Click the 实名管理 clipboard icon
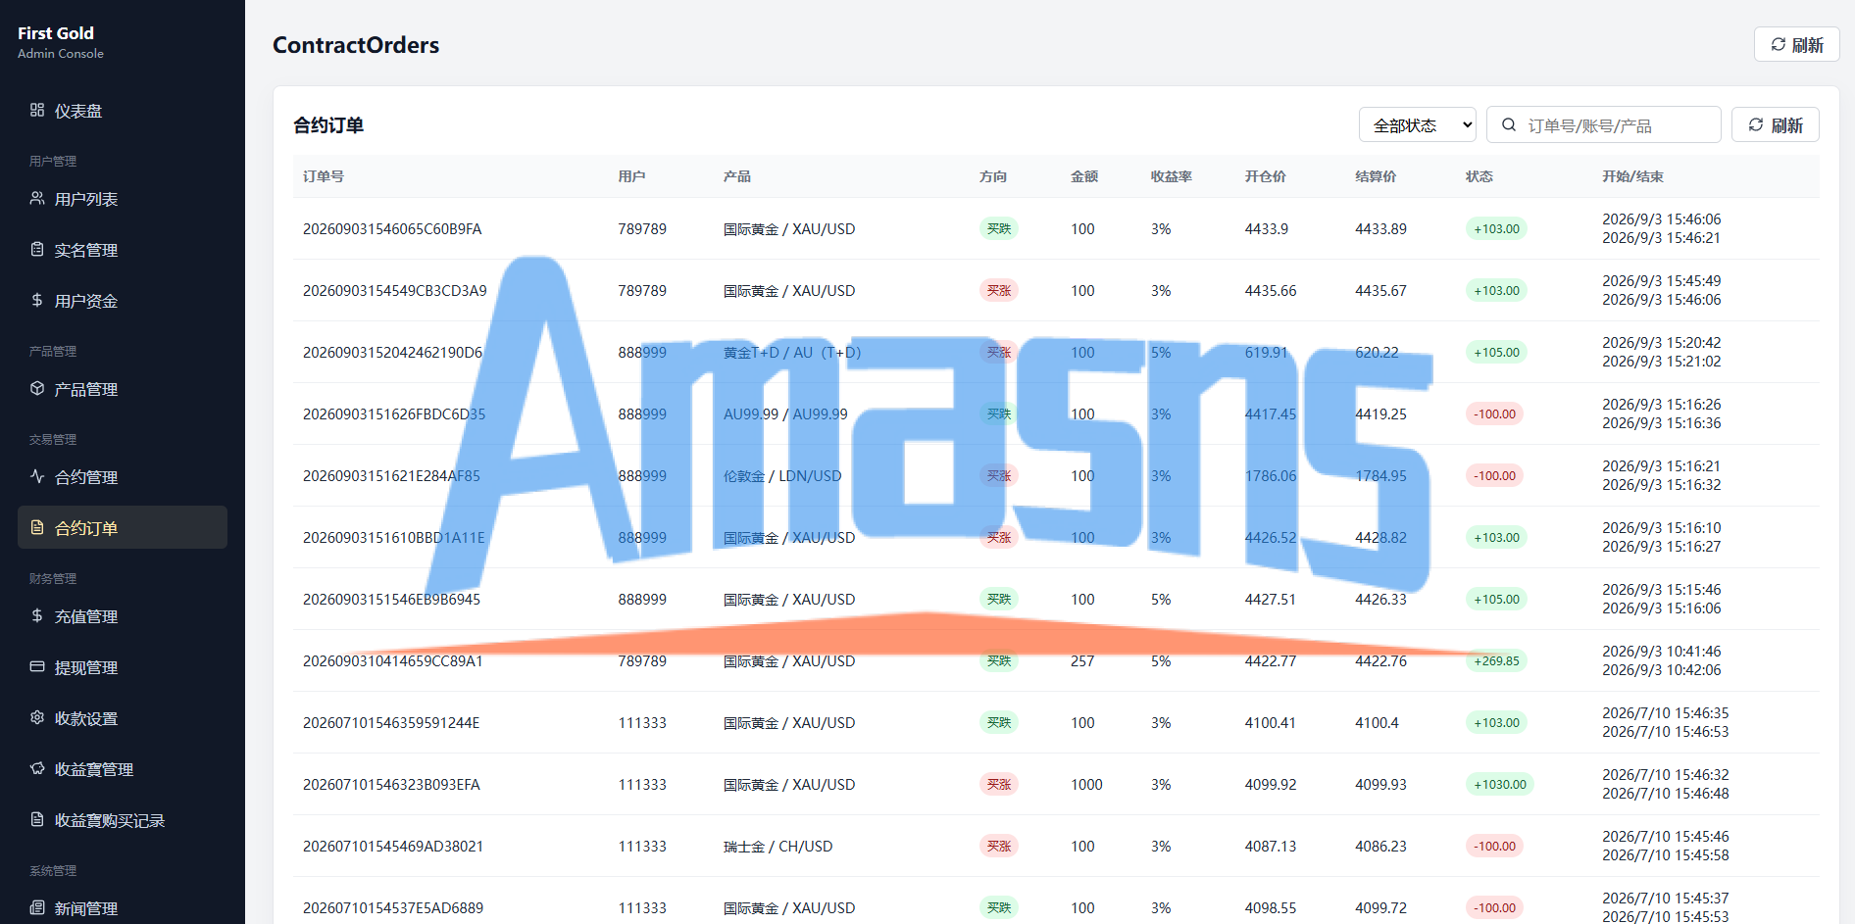Screen dimensions: 1855x924 click(x=37, y=249)
